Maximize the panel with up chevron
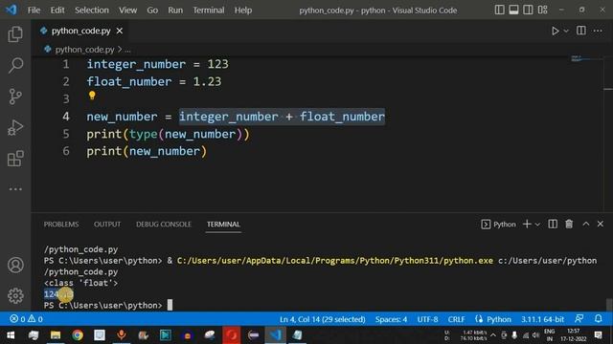 coord(585,224)
